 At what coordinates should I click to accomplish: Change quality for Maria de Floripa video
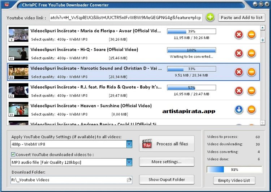coord(72,39)
